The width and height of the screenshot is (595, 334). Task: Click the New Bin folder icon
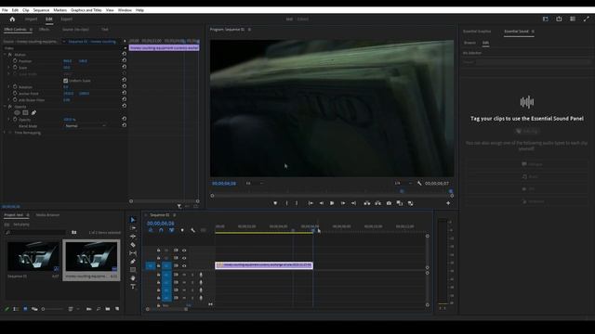click(108, 309)
